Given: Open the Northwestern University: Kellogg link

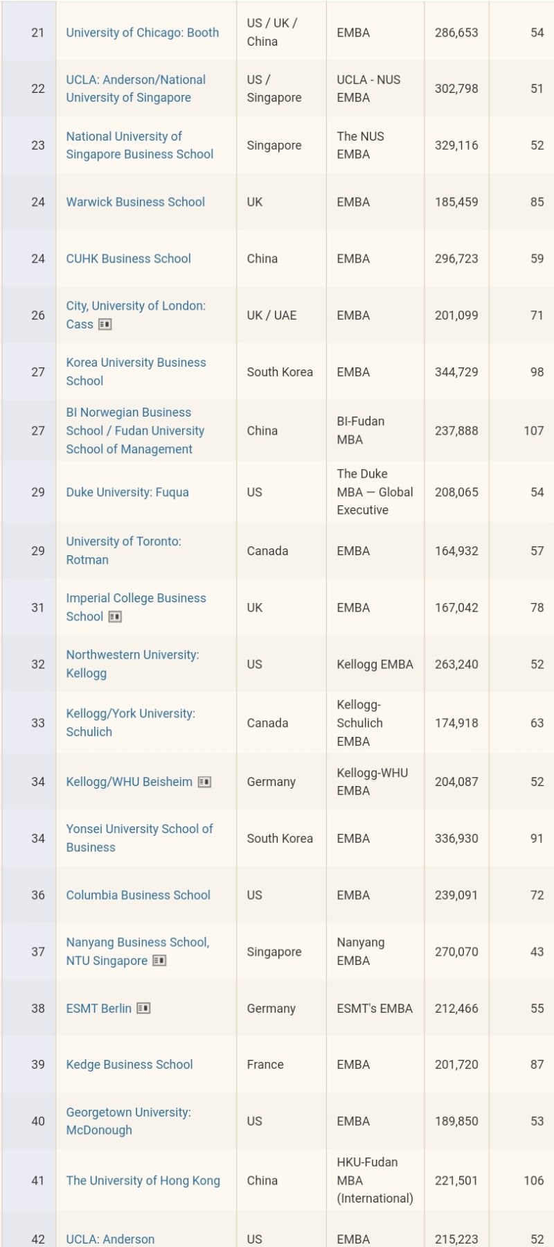Looking at the screenshot, I should tap(132, 663).
